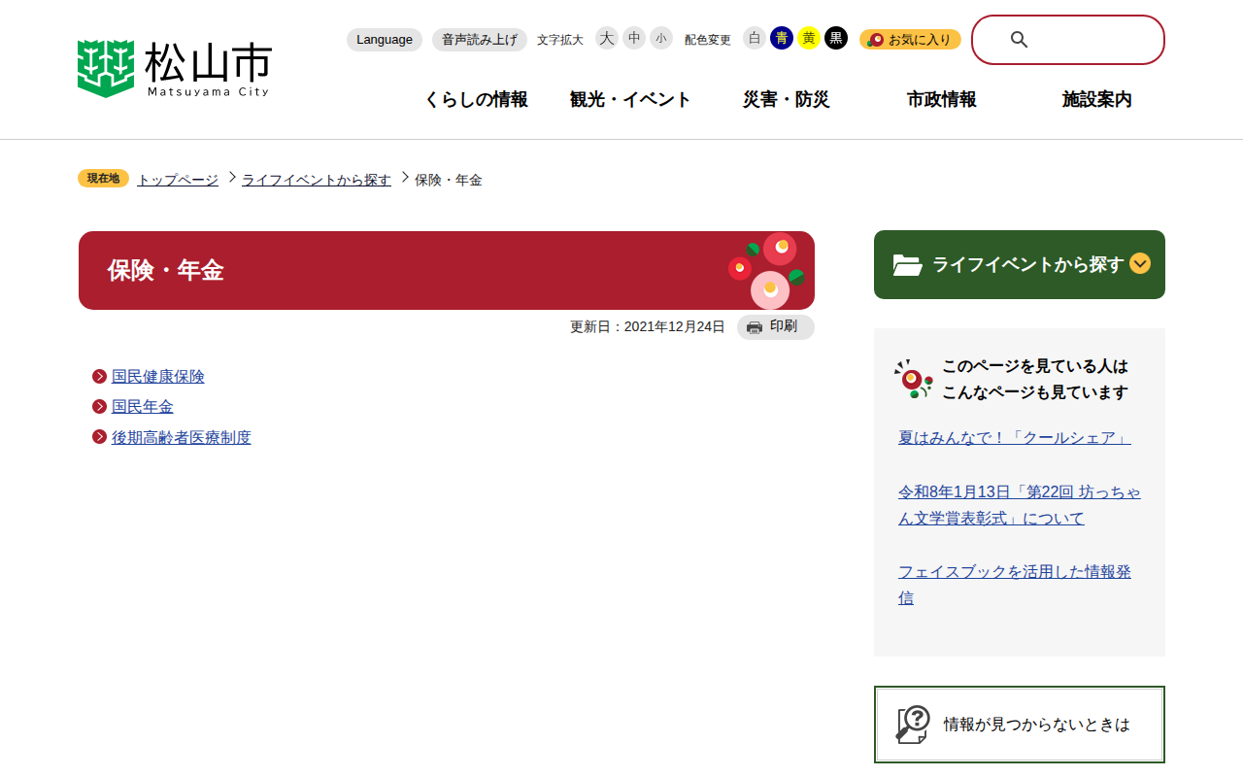
Task: Set text size to 小 (small)
Action: tap(661, 38)
